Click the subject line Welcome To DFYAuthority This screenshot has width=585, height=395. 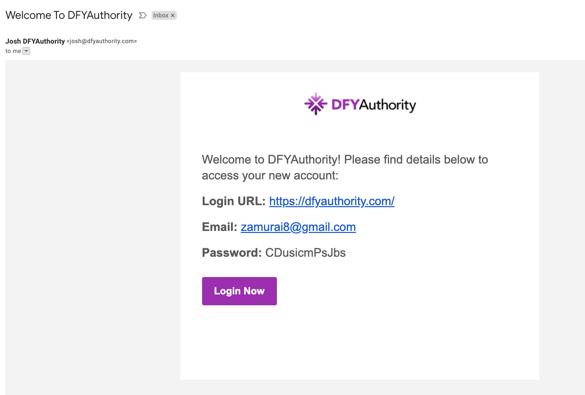[x=69, y=15]
